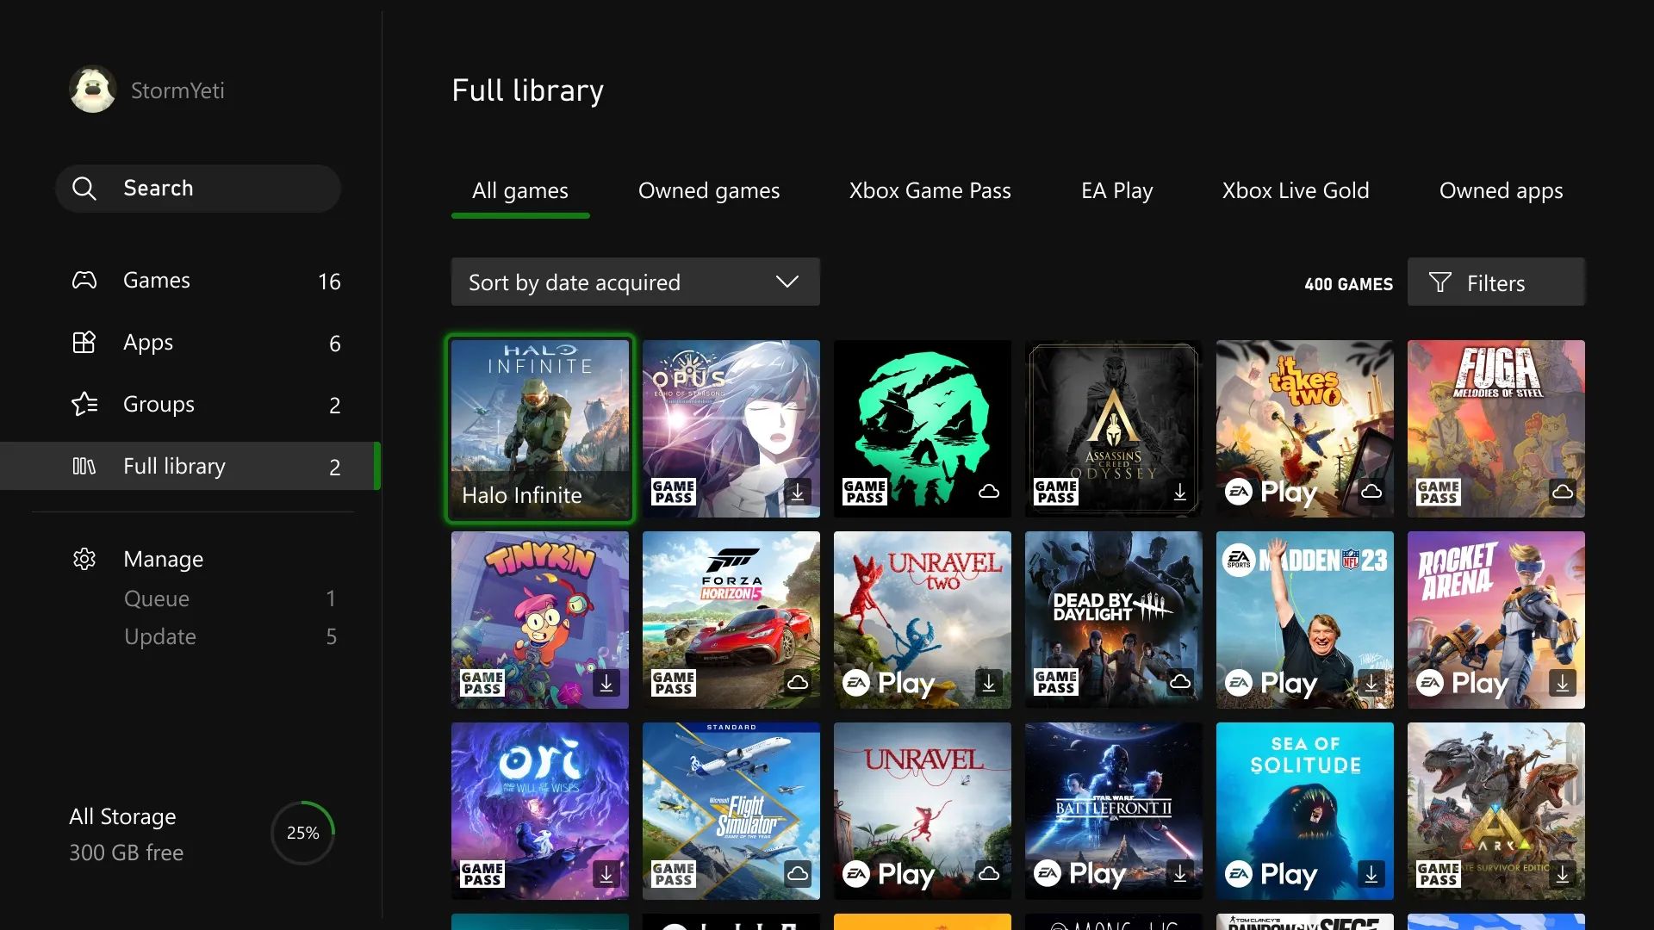
Task: Toggle the Xbox Live Gold filter tab
Action: pyautogui.click(x=1295, y=189)
